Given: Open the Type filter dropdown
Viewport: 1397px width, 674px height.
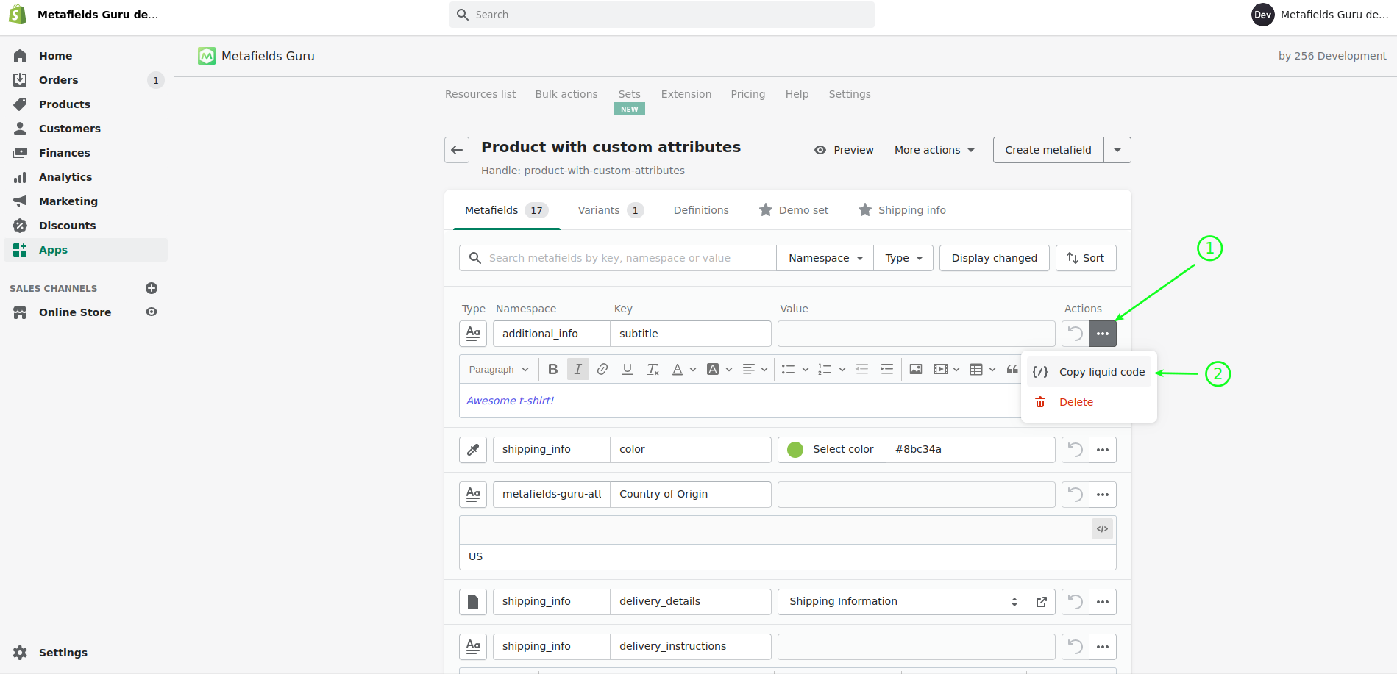Looking at the screenshot, I should click(903, 258).
